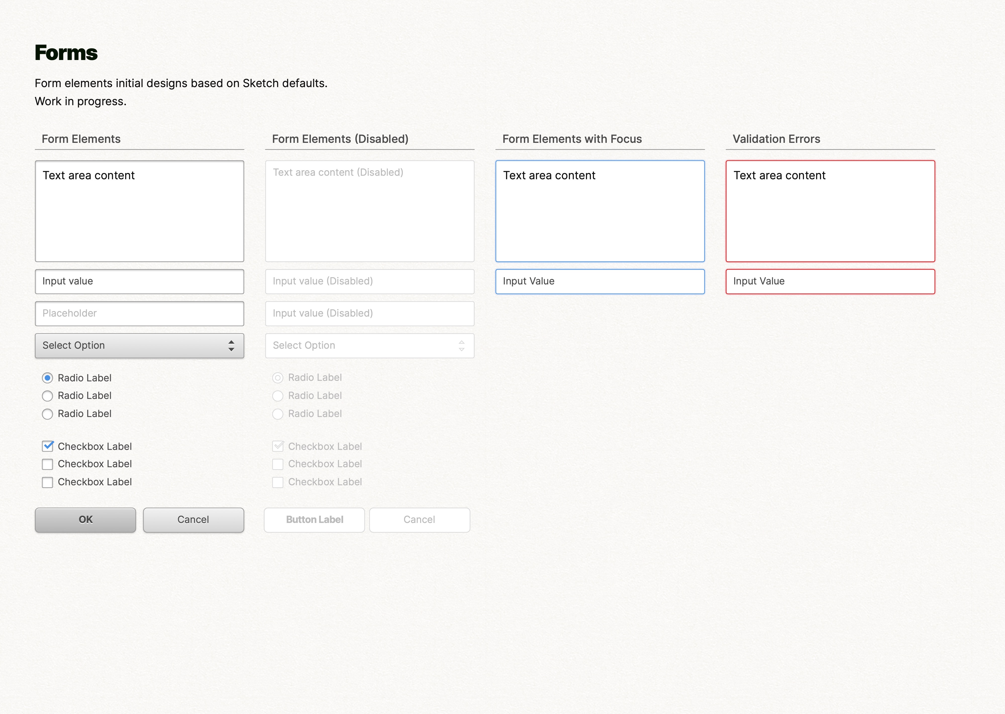Click the OK button in Form Elements
Screen dimensions: 1005x714
(x=85, y=518)
